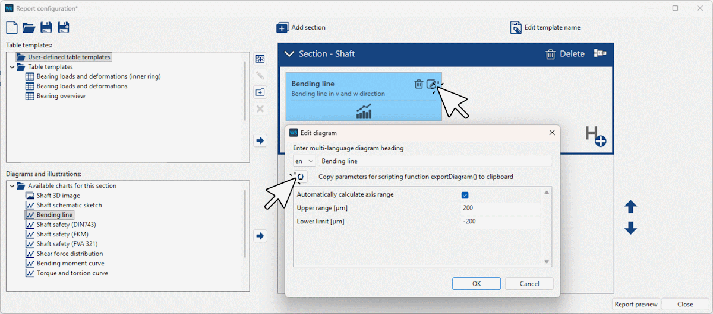The height and width of the screenshot is (314, 713).
Task: Save the report configuration
Action: tap(46, 27)
